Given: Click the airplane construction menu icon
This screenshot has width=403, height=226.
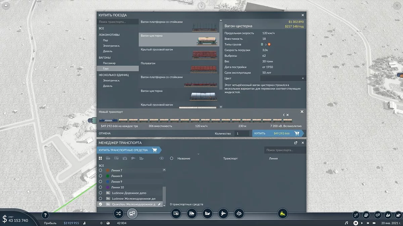Looking at the screenshot, I should [x=223, y=213].
